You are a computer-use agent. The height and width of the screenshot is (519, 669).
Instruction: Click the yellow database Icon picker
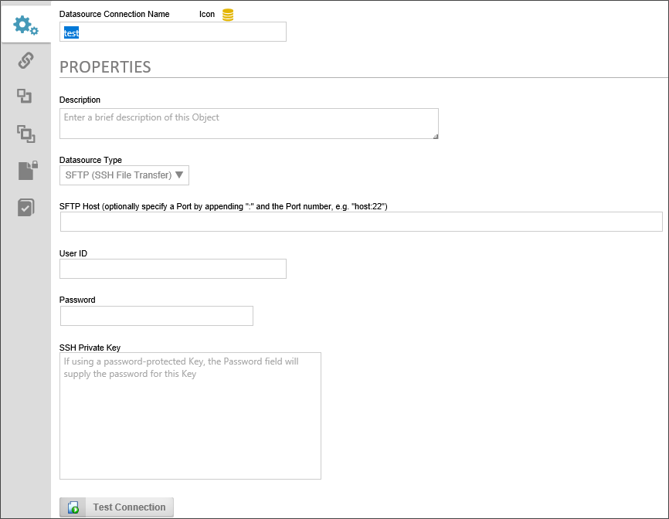click(228, 15)
